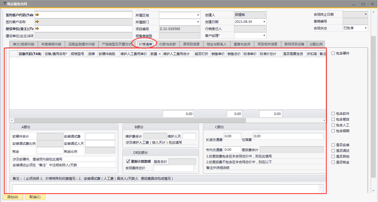
Task: Enable the 包含硬件 checkbox
Action: pyautogui.click(x=333, y=53)
